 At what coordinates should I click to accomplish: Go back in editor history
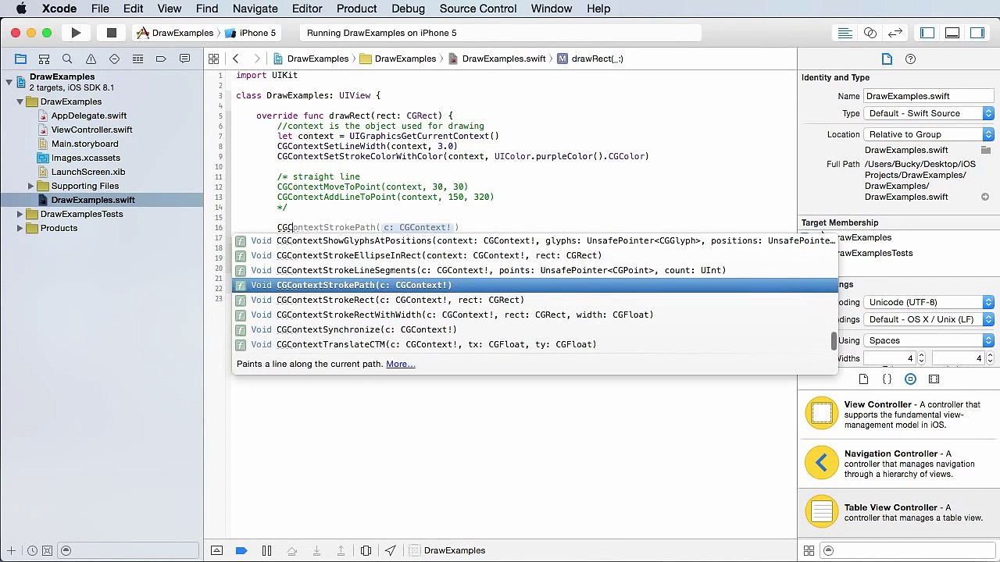[235, 59]
